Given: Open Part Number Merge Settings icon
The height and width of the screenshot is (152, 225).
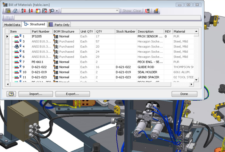Looking at the screenshot, I should coord(148,11).
